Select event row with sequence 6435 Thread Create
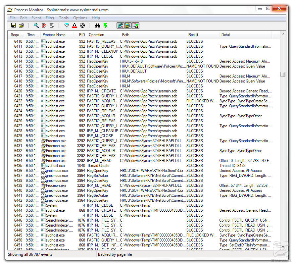 [x=99, y=166]
